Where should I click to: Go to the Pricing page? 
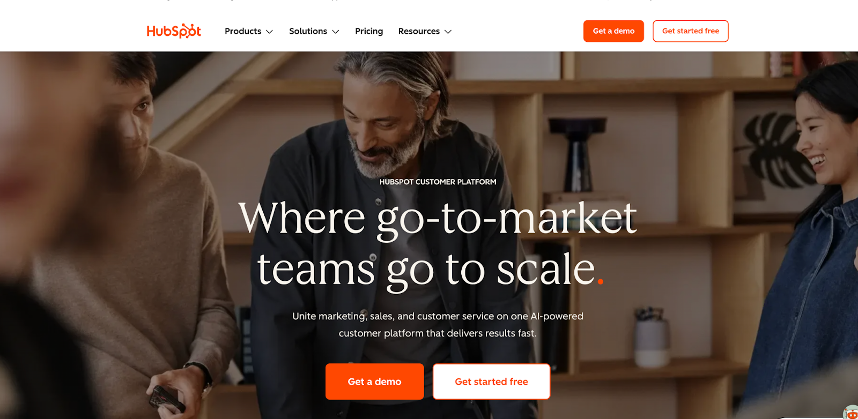[369, 31]
